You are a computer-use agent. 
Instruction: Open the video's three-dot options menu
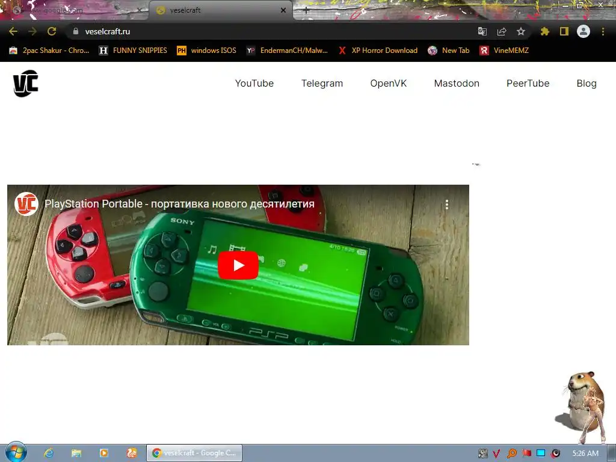(447, 205)
